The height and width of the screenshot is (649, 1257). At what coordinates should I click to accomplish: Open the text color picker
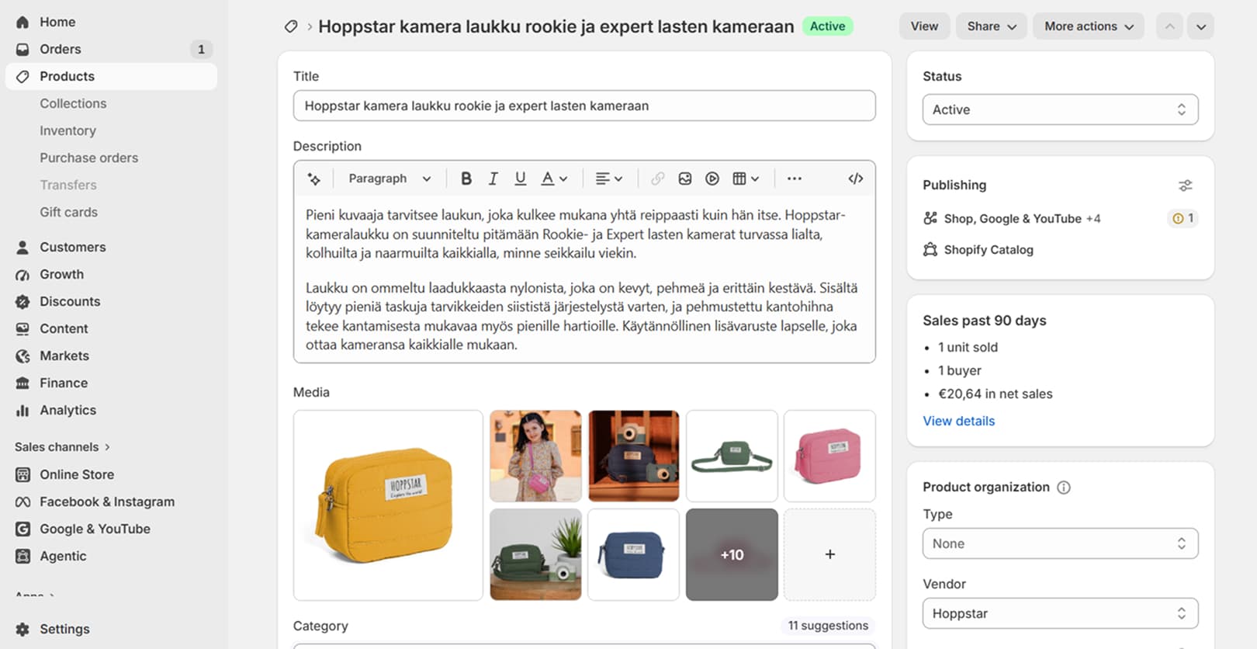(x=554, y=179)
